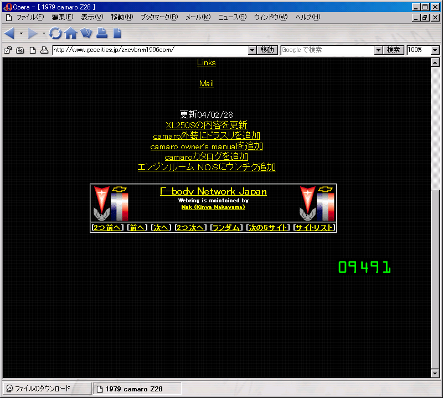Viewport: 443px width, 398px height.
Task: Click the Forward navigation arrow
Action: 33,33
